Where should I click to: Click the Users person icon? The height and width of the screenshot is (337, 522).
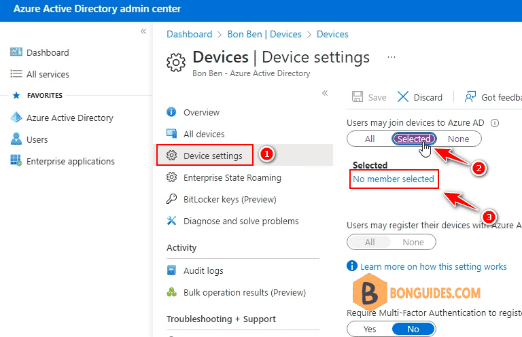tap(16, 139)
